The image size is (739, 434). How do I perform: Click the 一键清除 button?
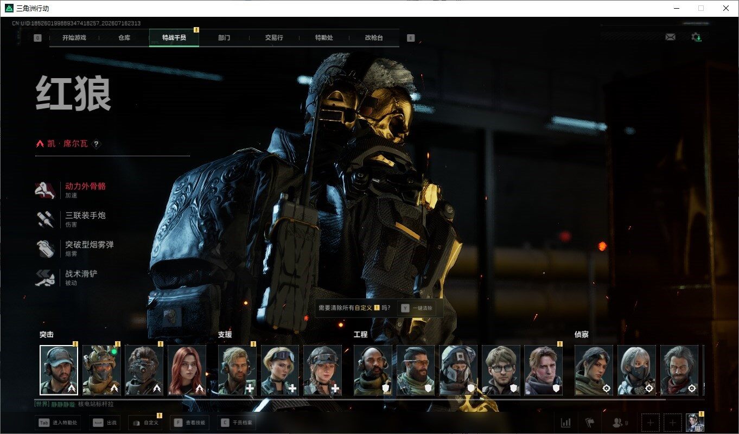click(417, 308)
